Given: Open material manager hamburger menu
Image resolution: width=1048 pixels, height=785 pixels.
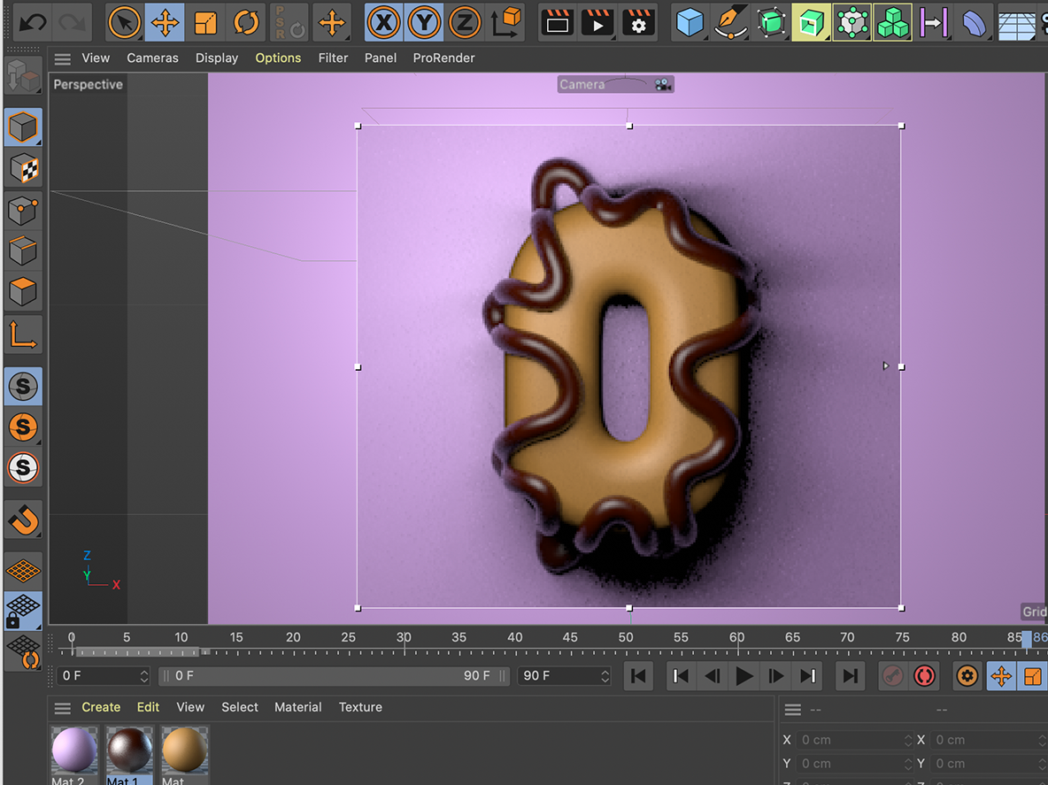Looking at the screenshot, I should point(62,708).
